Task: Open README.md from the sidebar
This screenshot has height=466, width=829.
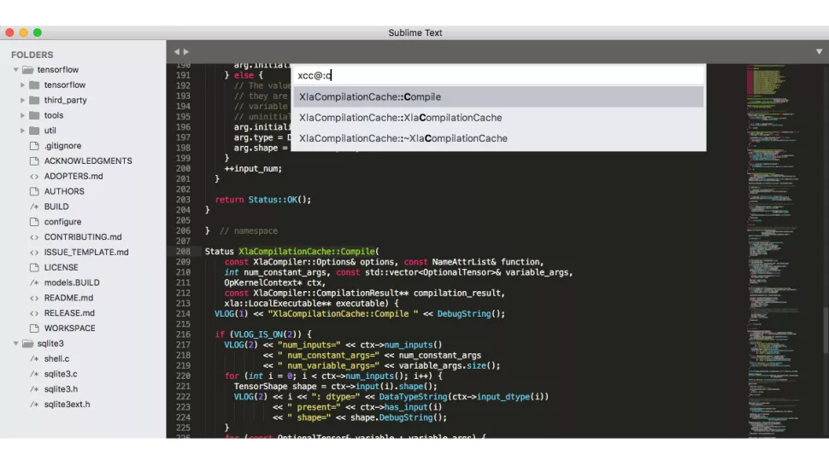Action: tap(68, 298)
